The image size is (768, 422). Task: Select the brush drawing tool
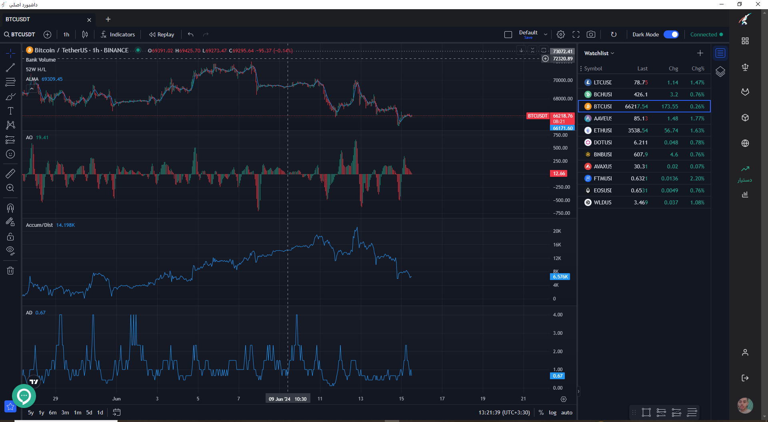click(10, 97)
